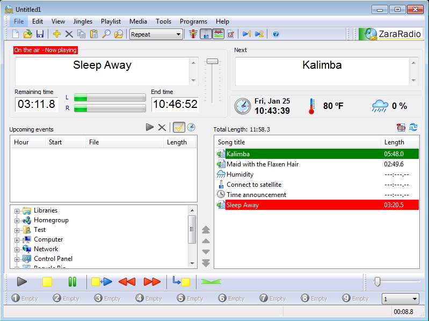Delete the selected item with the toolbar X
Viewport: 429px width, 321px height.
click(69, 34)
